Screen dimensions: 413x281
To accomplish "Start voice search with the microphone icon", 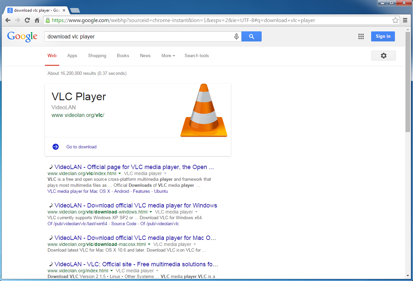I will coord(236,36).
